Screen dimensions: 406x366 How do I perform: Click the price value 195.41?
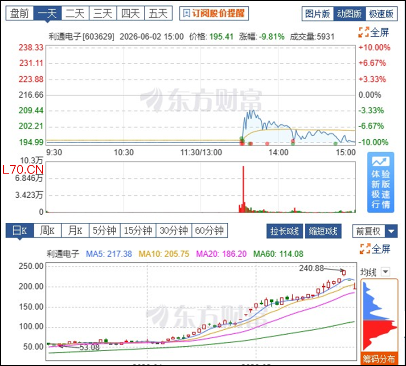[221, 37]
